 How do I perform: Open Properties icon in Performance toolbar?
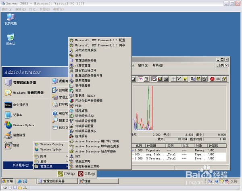204,79
